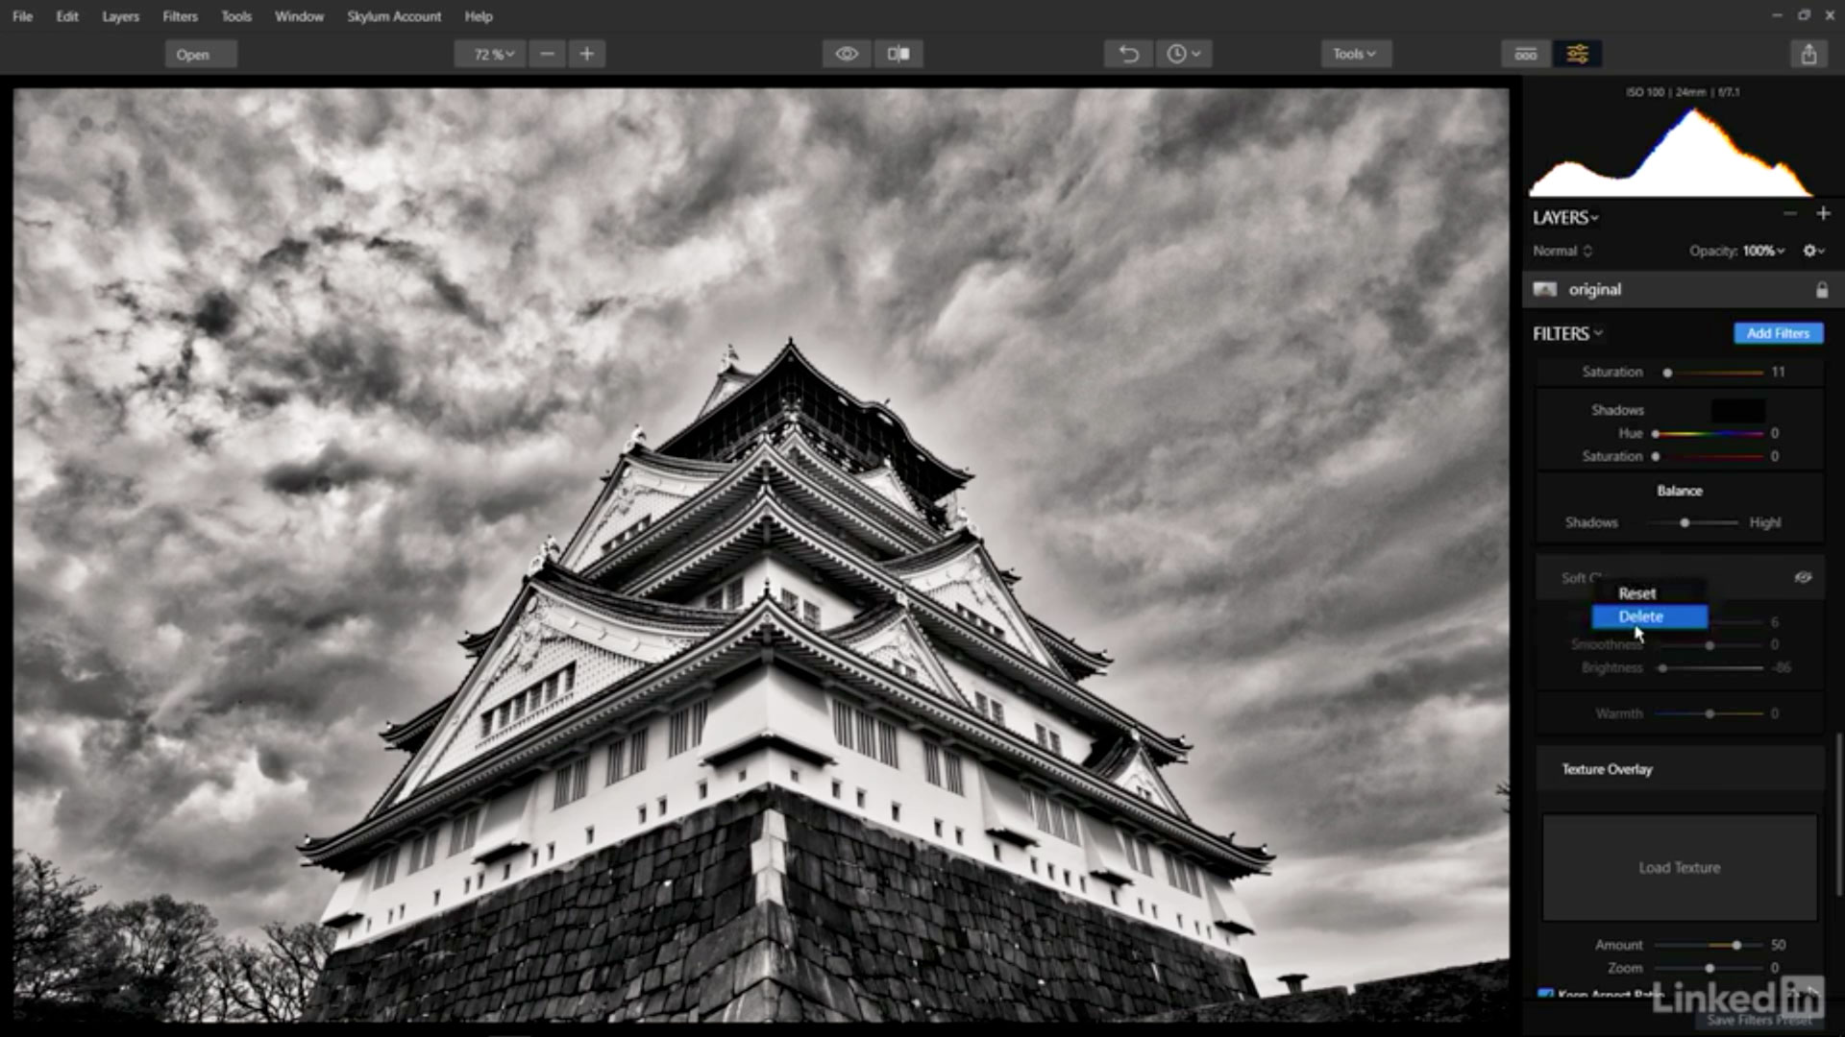Image resolution: width=1845 pixels, height=1037 pixels.
Task: Open the layer settings gear icon
Action: tap(1809, 251)
